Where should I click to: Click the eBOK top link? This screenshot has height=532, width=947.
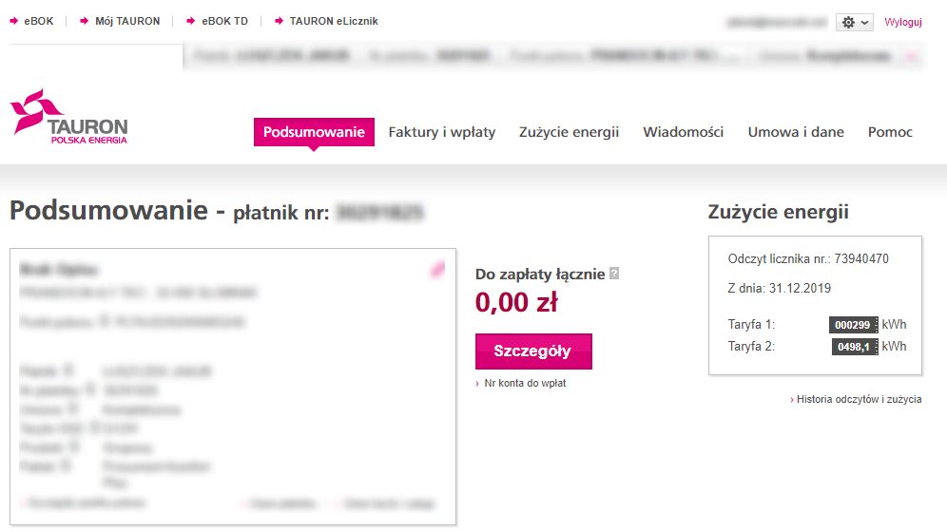pyautogui.click(x=38, y=21)
